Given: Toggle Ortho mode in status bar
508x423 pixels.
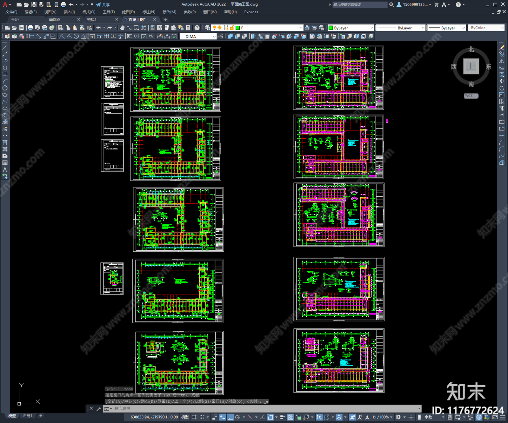Looking at the screenshot, I should tap(230, 417).
